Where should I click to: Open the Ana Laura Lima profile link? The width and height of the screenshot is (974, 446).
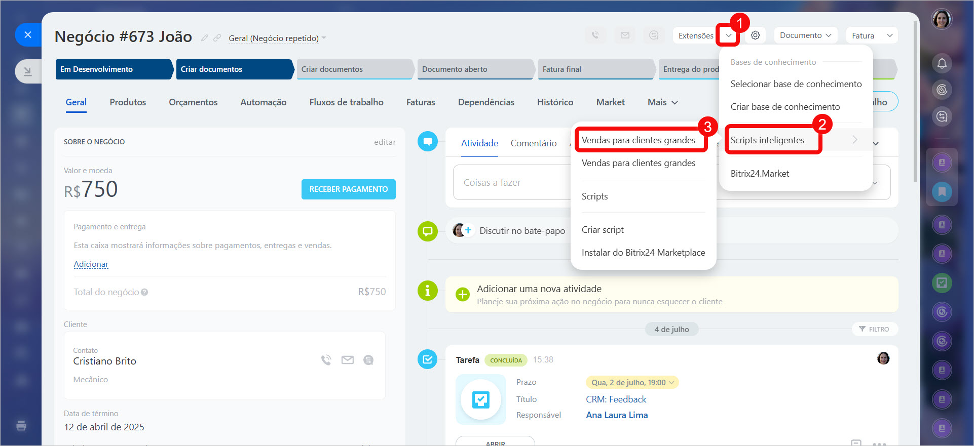[x=617, y=415]
